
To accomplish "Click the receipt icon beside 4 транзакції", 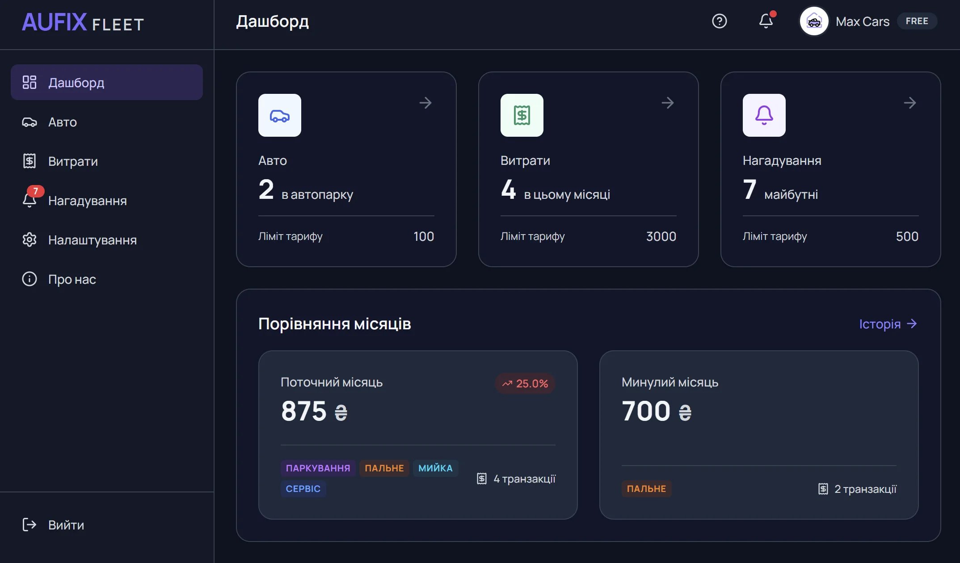I will [482, 479].
